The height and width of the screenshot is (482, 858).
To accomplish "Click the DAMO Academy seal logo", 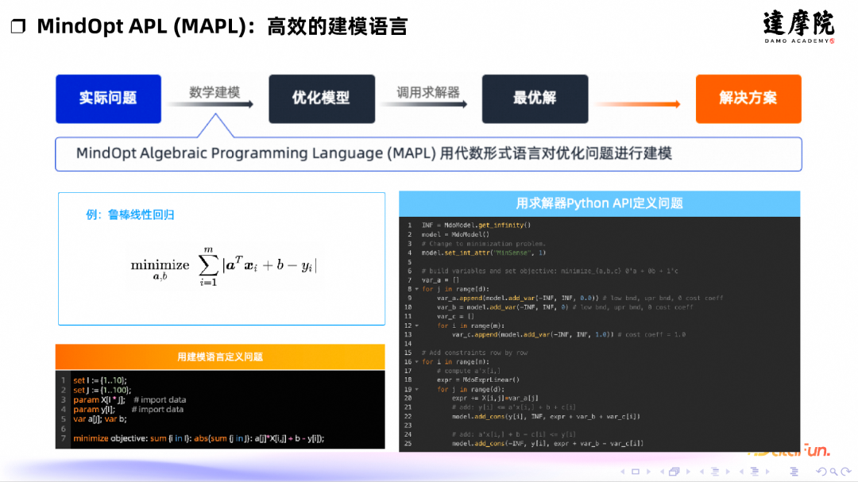I will click(798, 26).
